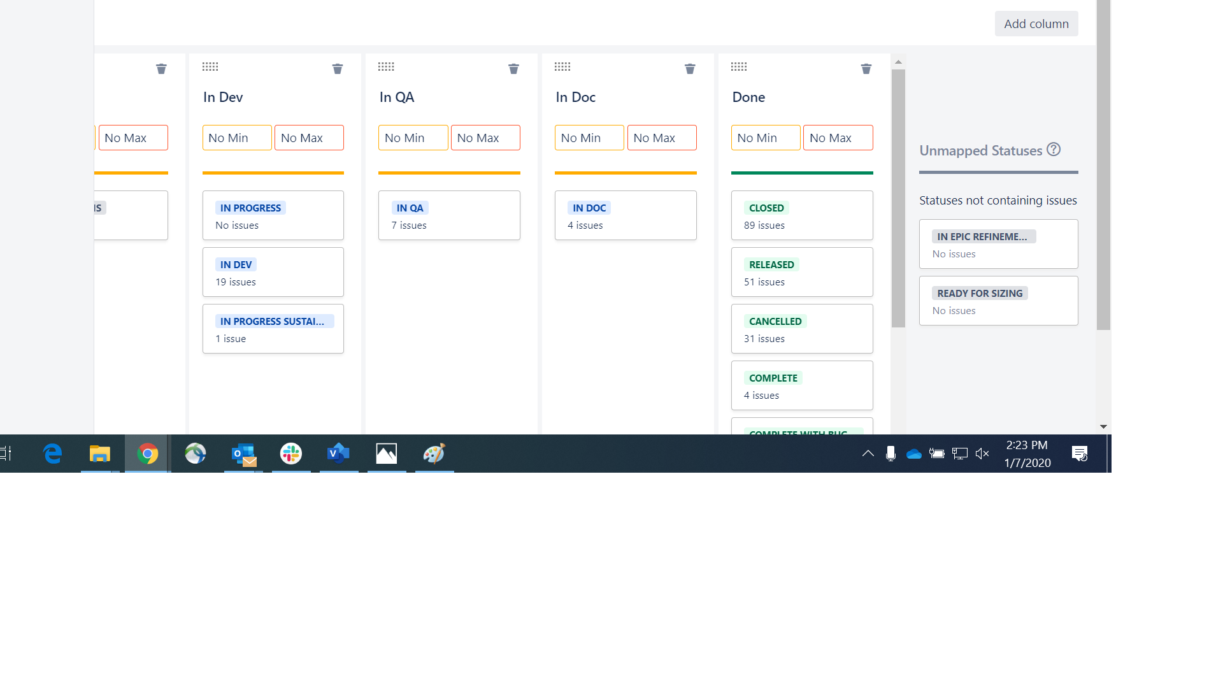
Task: Remove In Doc column with trash icon
Action: pyautogui.click(x=690, y=69)
